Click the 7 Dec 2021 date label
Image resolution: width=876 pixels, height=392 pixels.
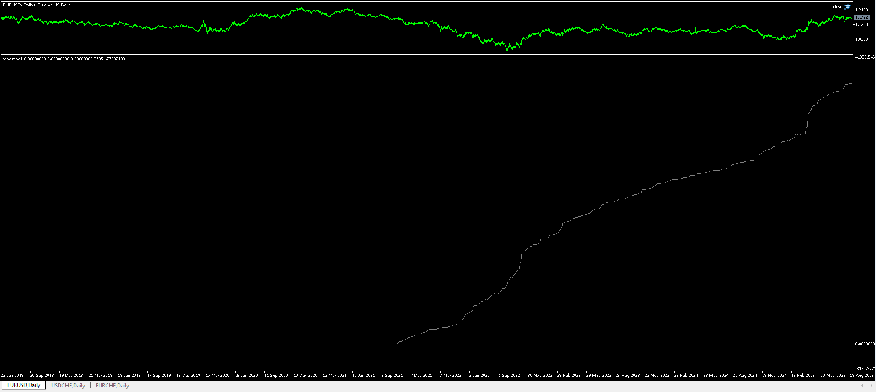421,376
